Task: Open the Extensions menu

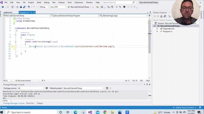Action: coord(79,3)
